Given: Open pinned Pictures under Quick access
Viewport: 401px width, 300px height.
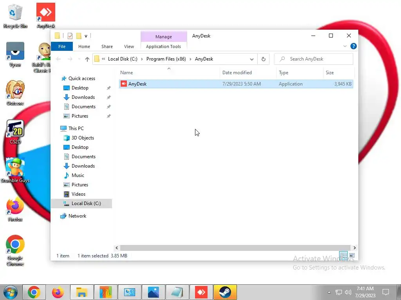Looking at the screenshot, I should pyautogui.click(x=79, y=116).
